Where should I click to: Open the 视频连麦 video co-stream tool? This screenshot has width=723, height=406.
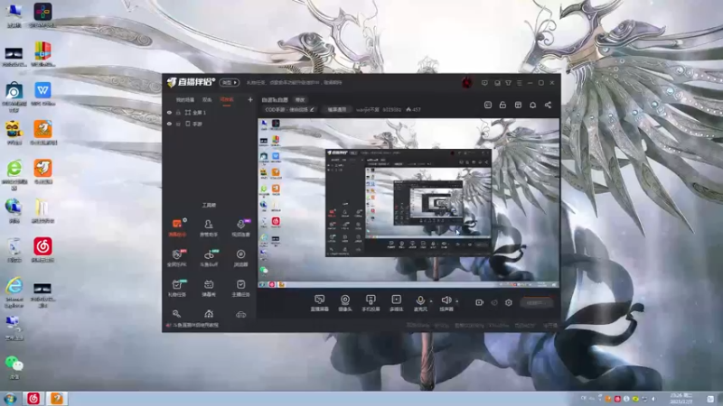240,227
